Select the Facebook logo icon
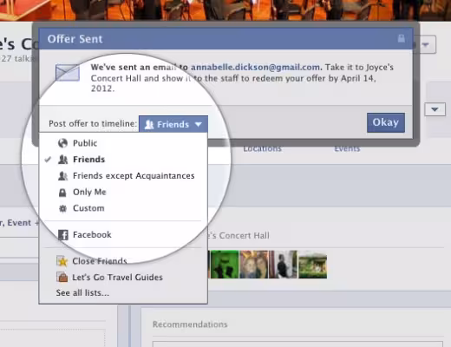Screen dimensions: 451x347 [63, 235]
